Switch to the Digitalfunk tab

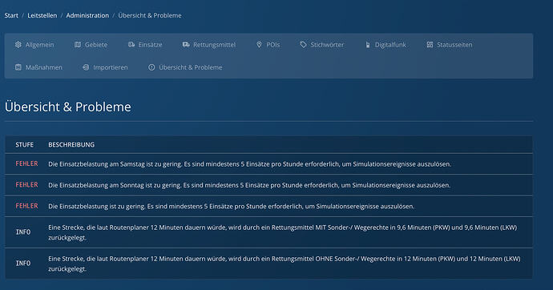click(385, 45)
